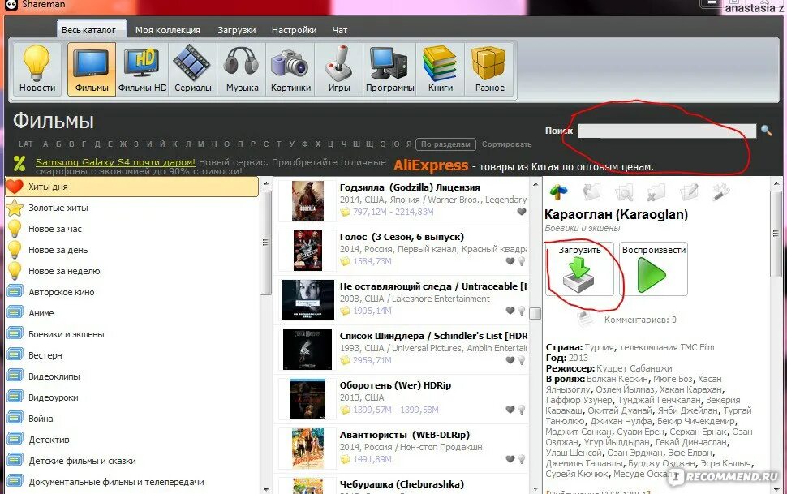
Task: Click the Сортировать option
Action: pyautogui.click(x=506, y=144)
